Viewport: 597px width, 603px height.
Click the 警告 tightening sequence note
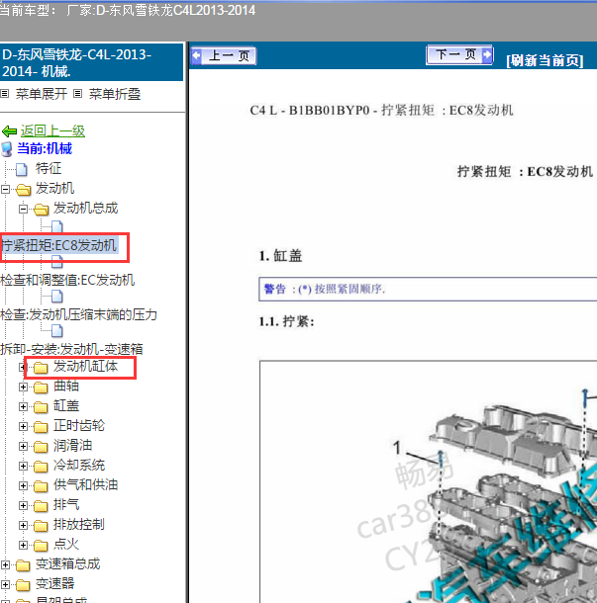[428, 290]
